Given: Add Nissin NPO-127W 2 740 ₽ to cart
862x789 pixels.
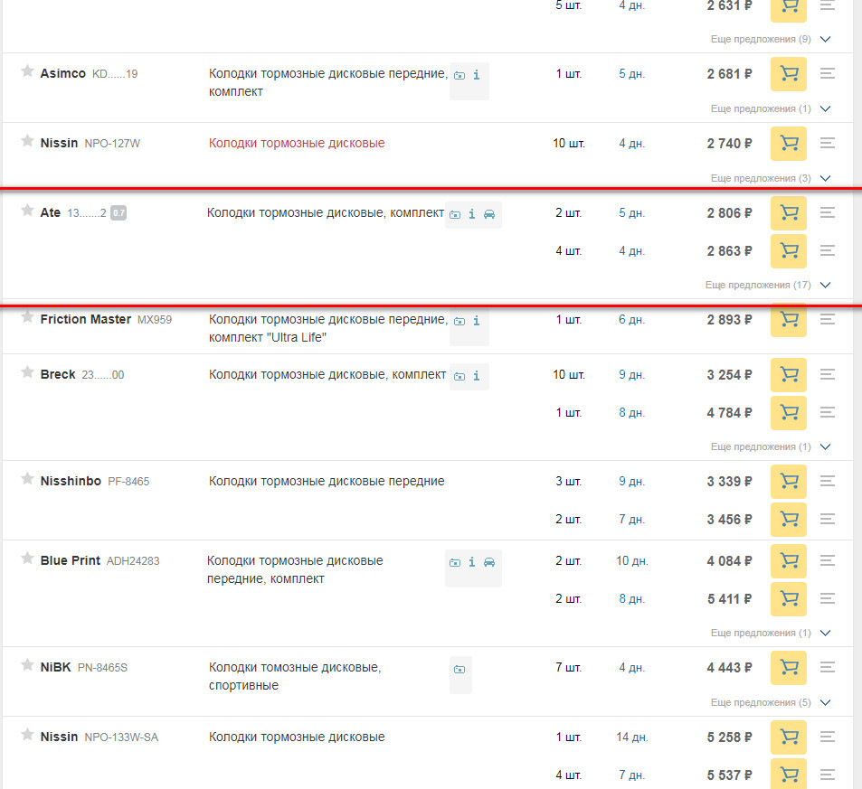Looking at the screenshot, I should click(x=789, y=144).
